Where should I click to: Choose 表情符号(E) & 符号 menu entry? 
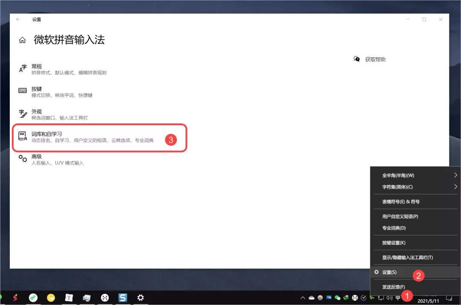coord(415,202)
